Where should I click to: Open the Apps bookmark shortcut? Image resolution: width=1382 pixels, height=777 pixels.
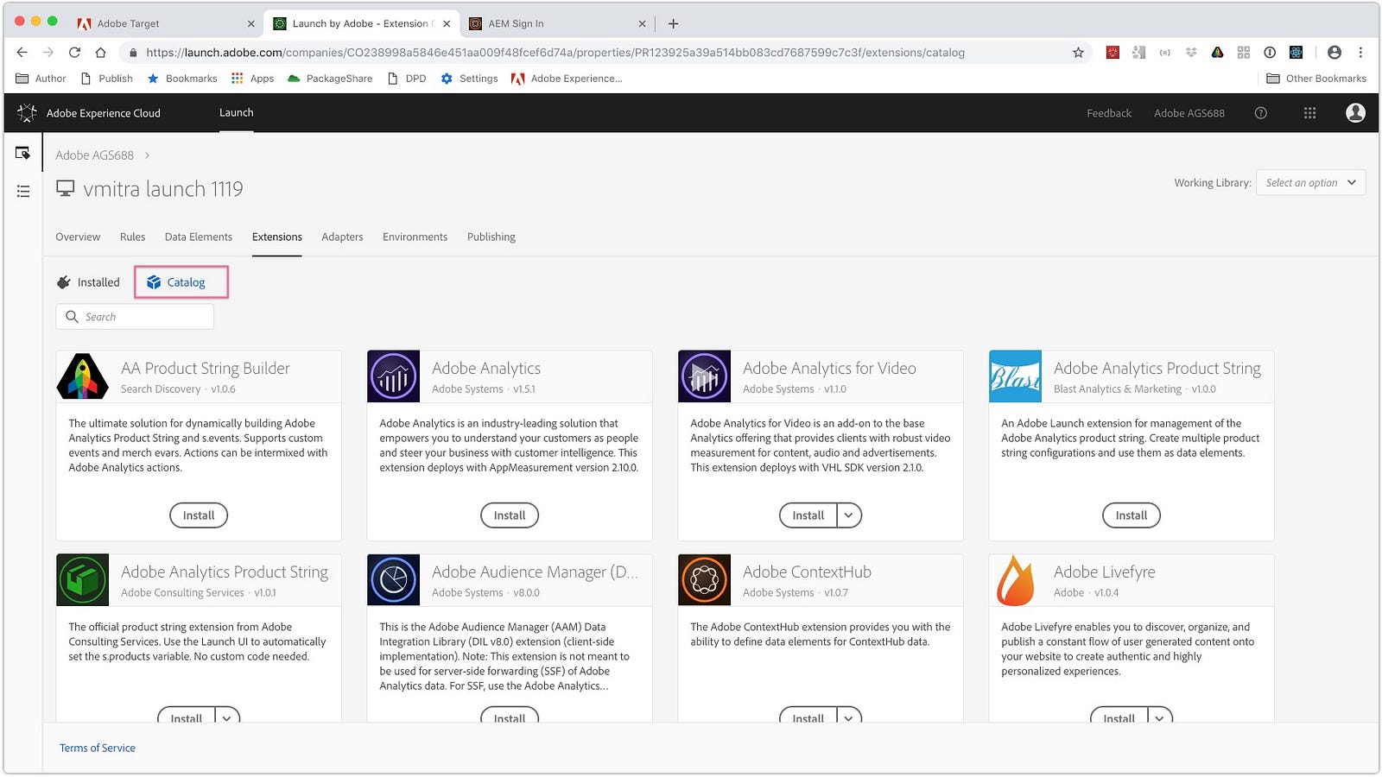[252, 79]
